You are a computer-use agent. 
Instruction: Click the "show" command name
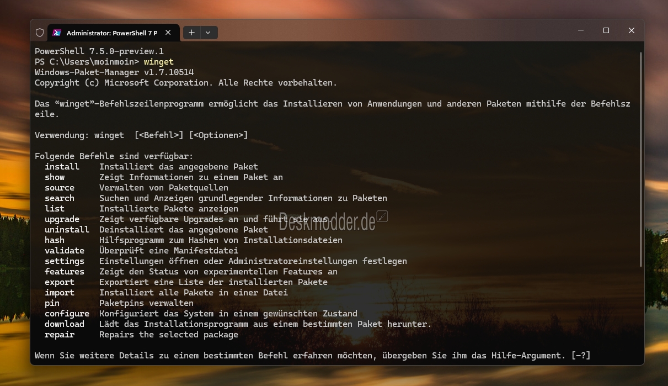tap(55, 177)
